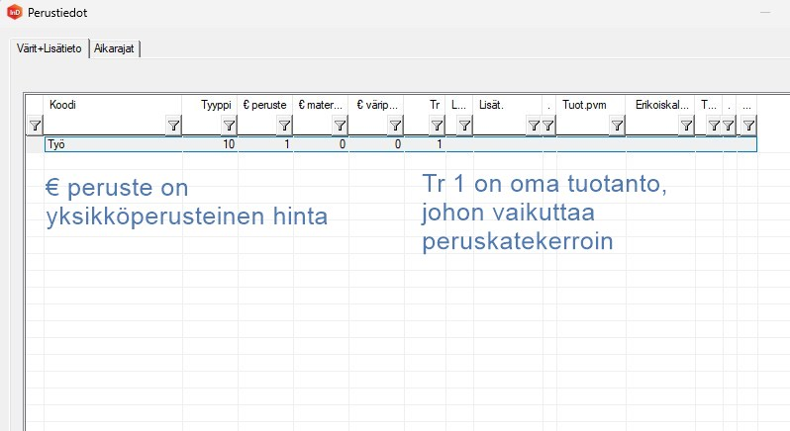Viewport: 790px width, 431px height.
Task: Click the Lisät. filter input field
Action: click(500, 126)
